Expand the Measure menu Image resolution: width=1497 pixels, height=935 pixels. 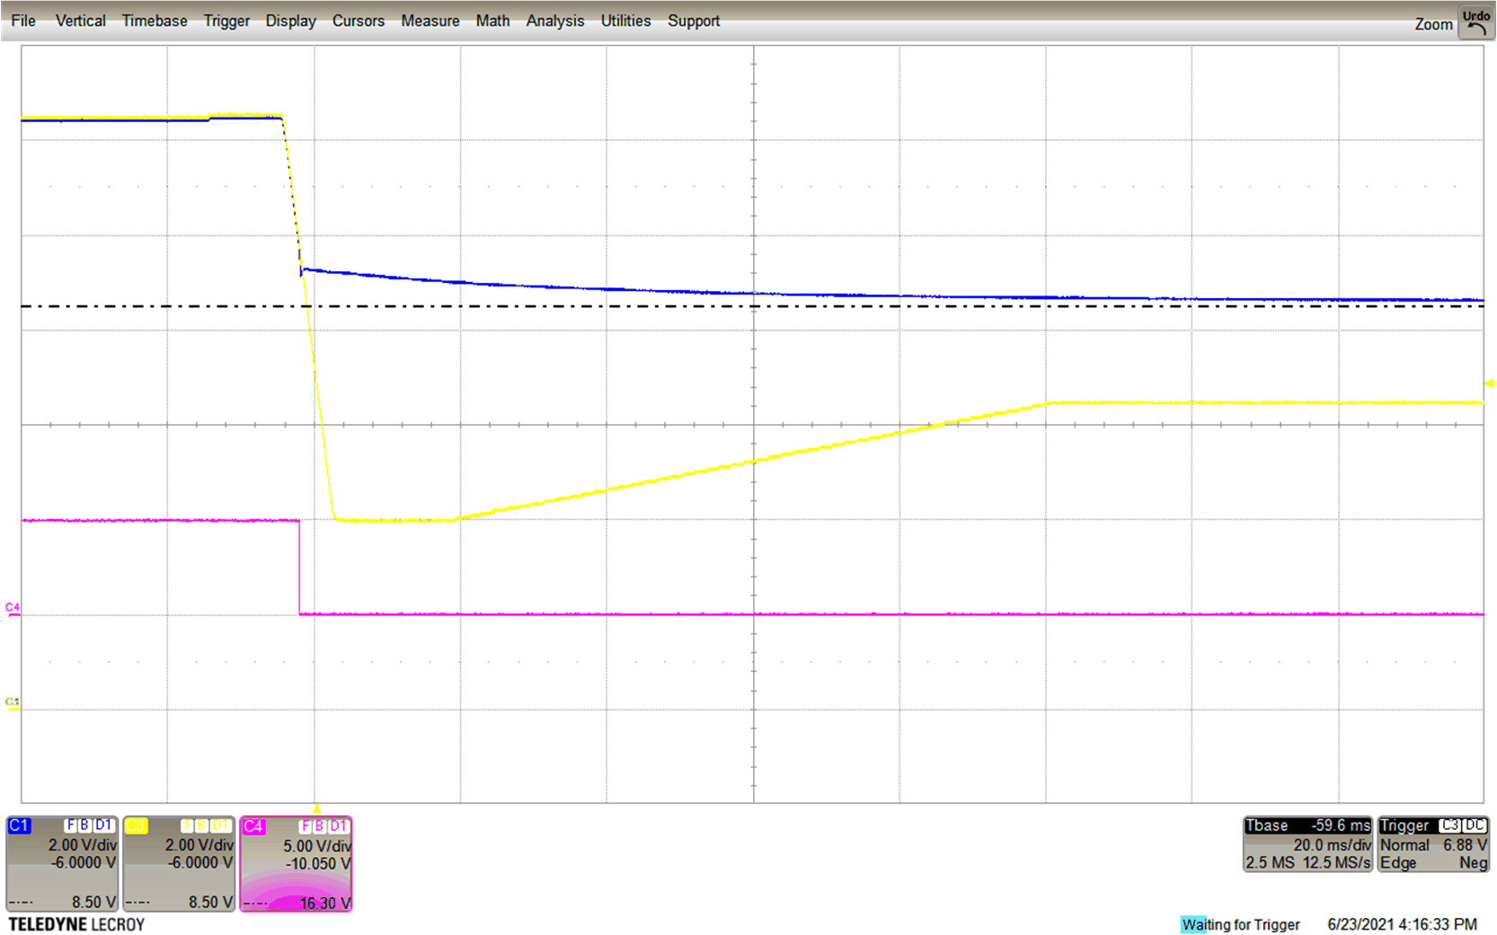(x=430, y=21)
